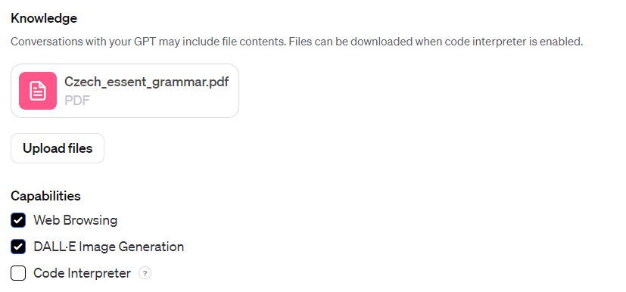Click the pink PDF document icon
The width and height of the screenshot is (626, 292).
(38, 91)
